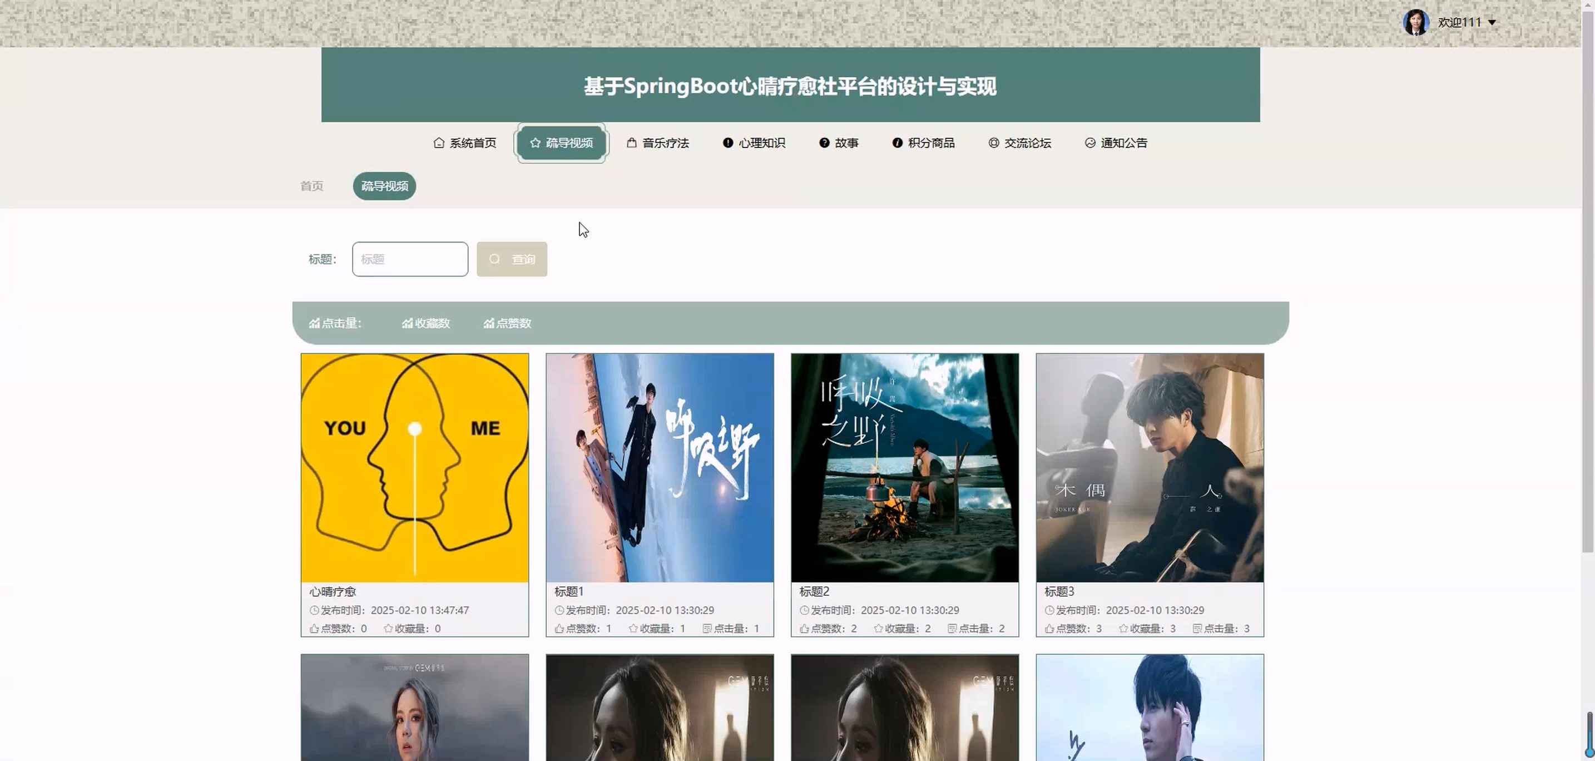Click the user avatar picture
Screen dimensions: 1595x761
(1415, 22)
